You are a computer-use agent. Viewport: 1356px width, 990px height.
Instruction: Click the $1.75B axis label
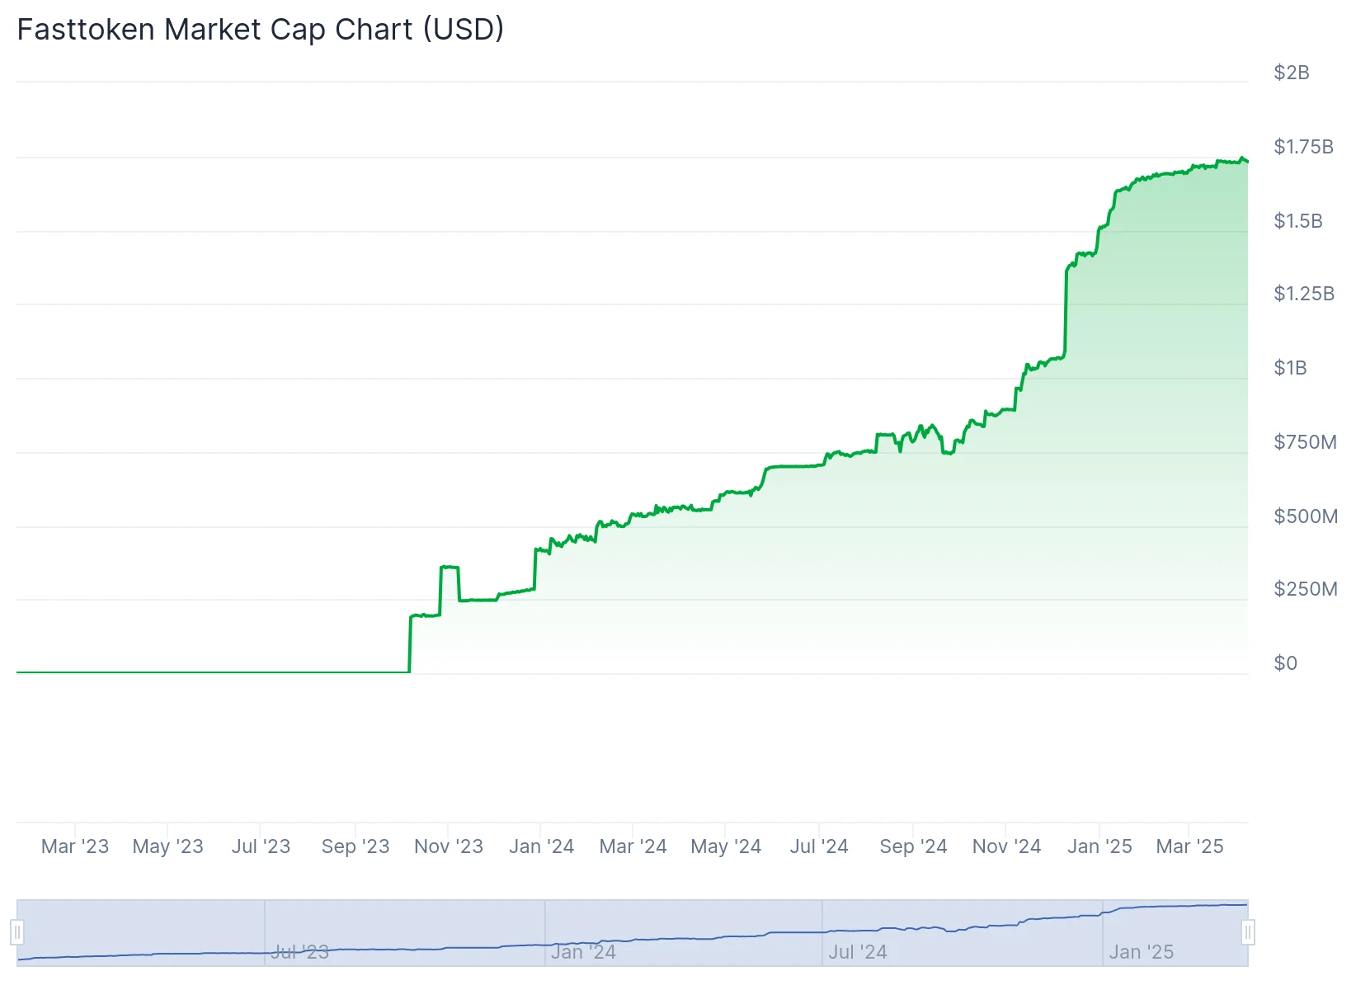point(1302,146)
